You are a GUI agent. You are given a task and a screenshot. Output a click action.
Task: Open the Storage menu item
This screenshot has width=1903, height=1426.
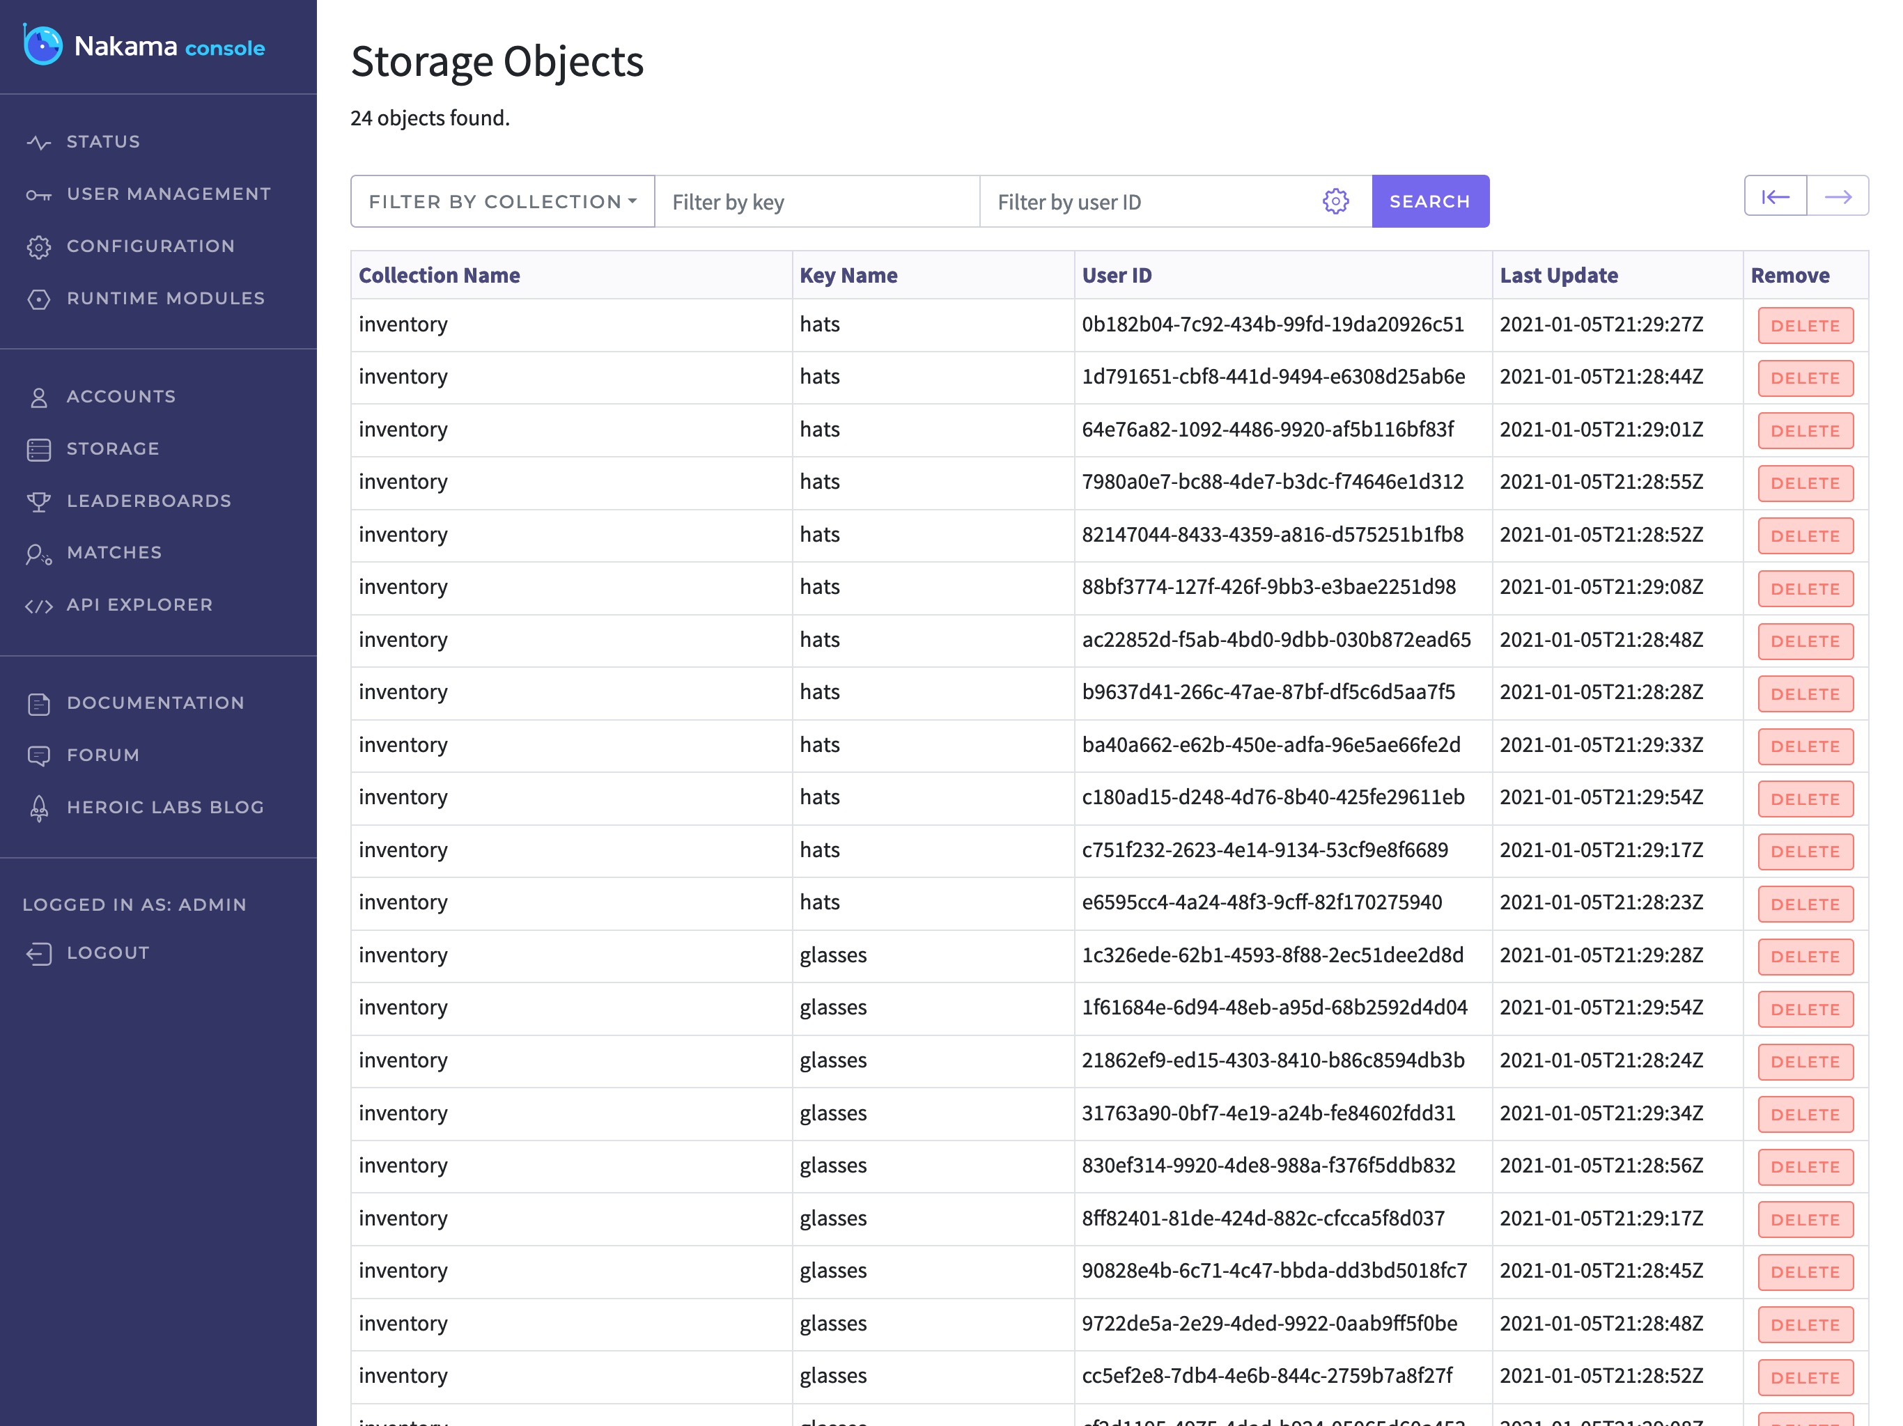[113, 449]
